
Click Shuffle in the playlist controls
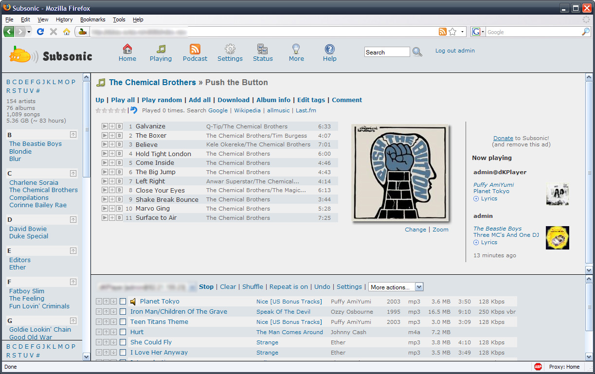pyautogui.click(x=252, y=287)
